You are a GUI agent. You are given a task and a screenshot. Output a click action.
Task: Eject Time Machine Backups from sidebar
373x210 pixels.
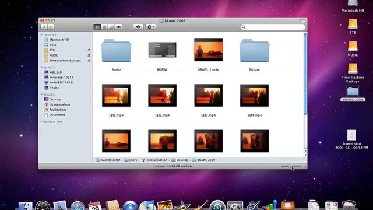pos(89,61)
